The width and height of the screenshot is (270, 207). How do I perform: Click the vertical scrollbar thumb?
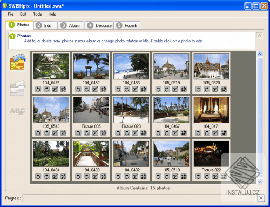[x=260, y=118]
